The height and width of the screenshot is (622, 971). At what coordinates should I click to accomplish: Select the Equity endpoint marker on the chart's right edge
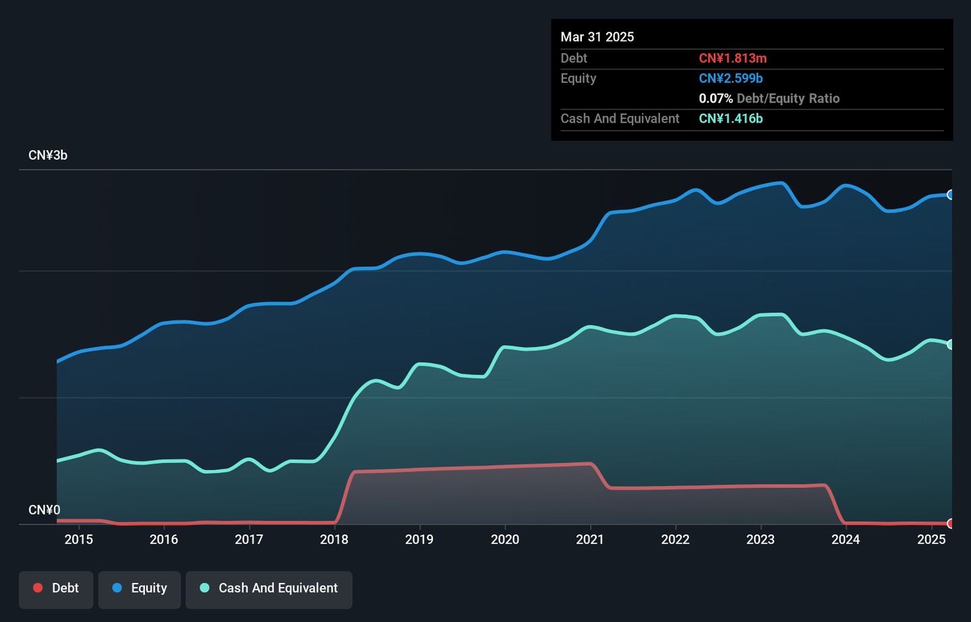(951, 195)
